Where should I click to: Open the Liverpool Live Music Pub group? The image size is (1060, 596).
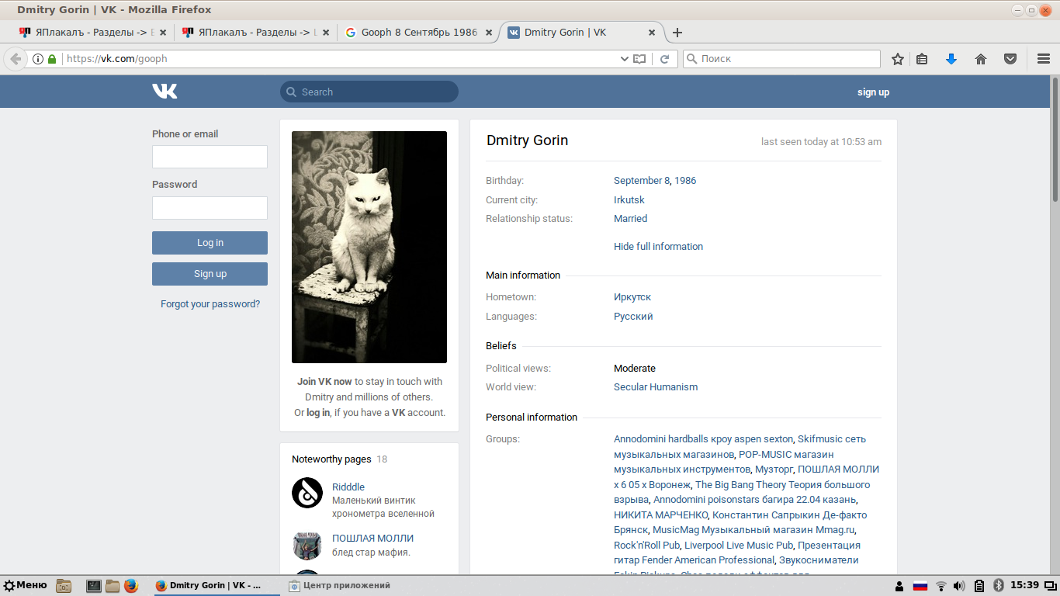click(739, 546)
